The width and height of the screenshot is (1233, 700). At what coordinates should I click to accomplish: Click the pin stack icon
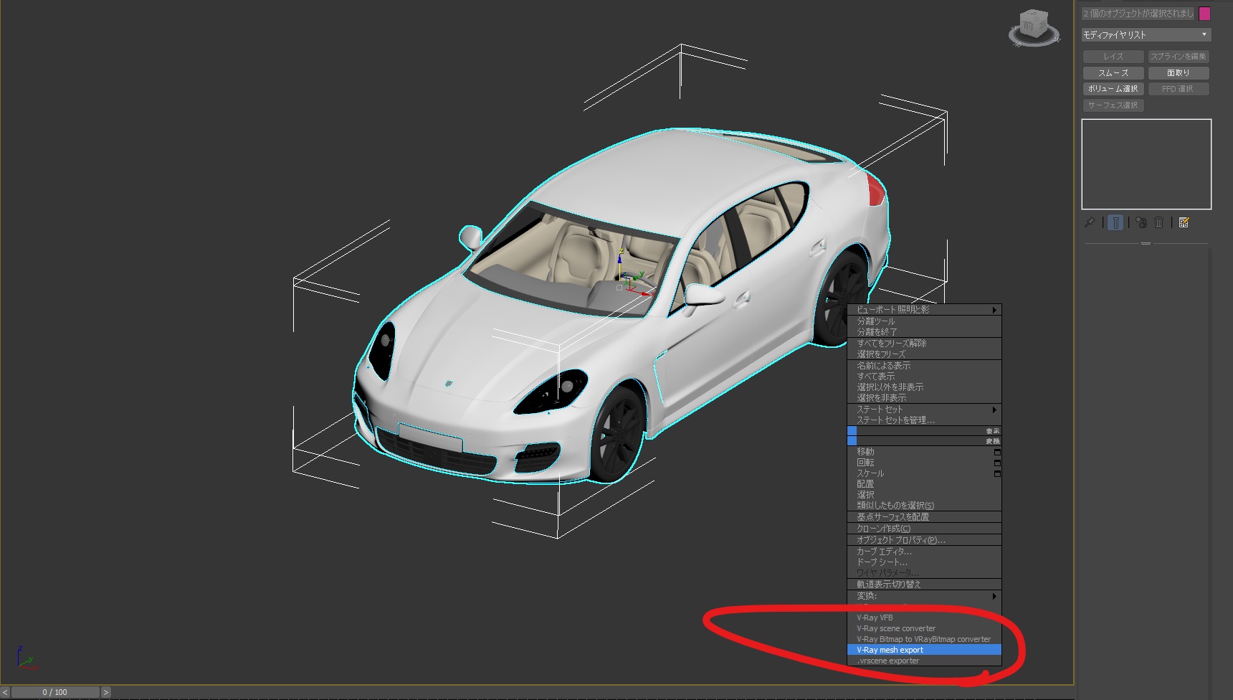pyautogui.click(x=1090, y=223)
